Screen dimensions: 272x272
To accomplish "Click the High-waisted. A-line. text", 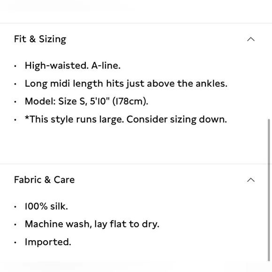I will (73, 66).
